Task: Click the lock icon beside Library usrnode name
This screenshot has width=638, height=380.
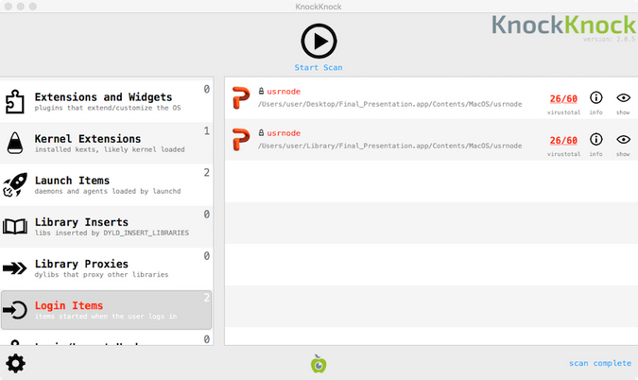Action: coord(261,132)
